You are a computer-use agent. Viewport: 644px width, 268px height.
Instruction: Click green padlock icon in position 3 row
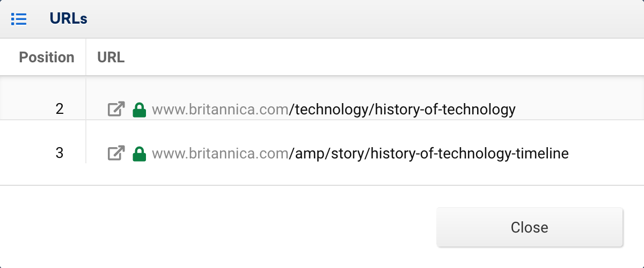pyautogui.click(x=140, y=154)
